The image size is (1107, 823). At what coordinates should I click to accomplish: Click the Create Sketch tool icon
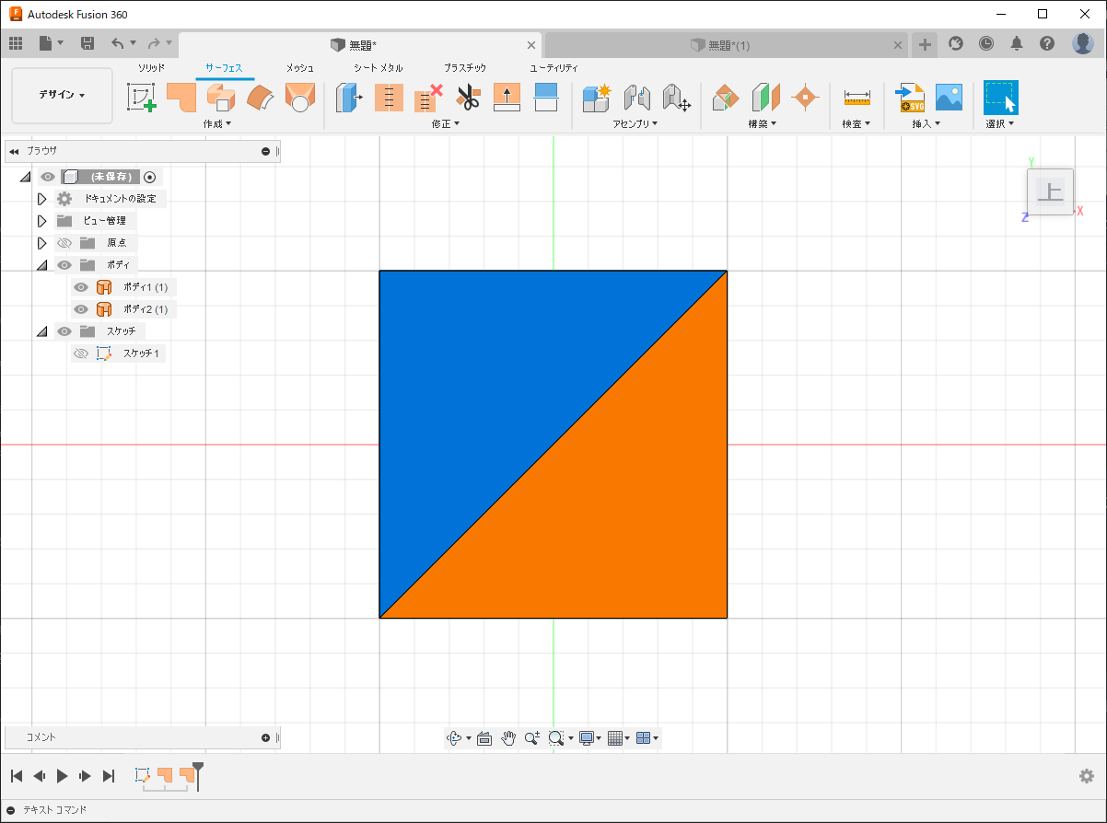tap(141, 97)
